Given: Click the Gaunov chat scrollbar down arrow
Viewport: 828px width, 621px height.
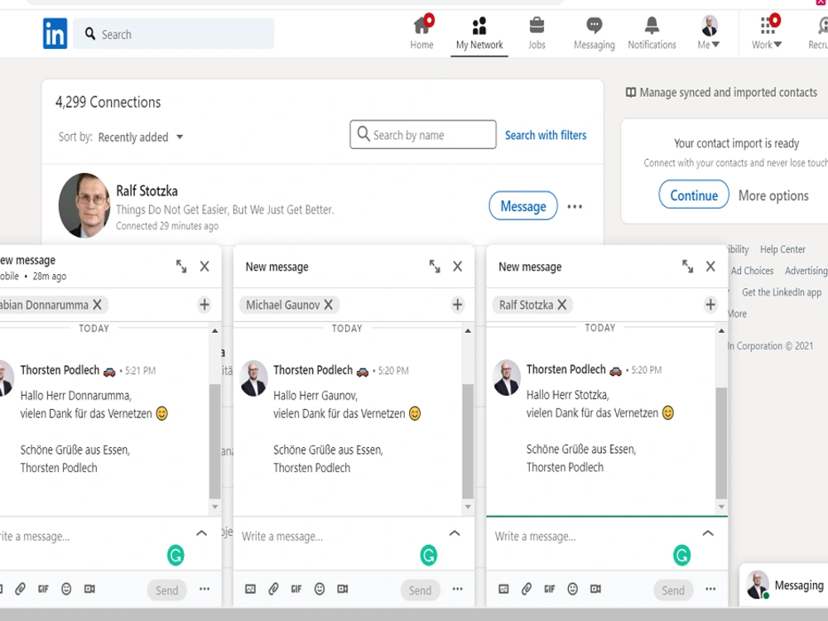Looking at the screenshot, I should [x=468, y=507].
